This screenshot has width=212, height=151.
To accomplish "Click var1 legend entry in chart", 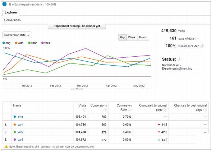I will [19, 43].
